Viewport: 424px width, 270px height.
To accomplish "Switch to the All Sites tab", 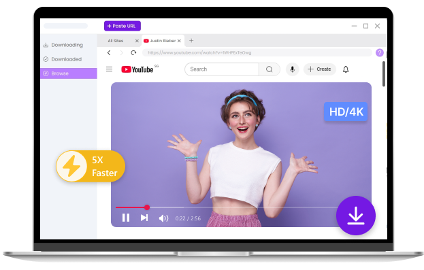I will [x=116, y=41].
